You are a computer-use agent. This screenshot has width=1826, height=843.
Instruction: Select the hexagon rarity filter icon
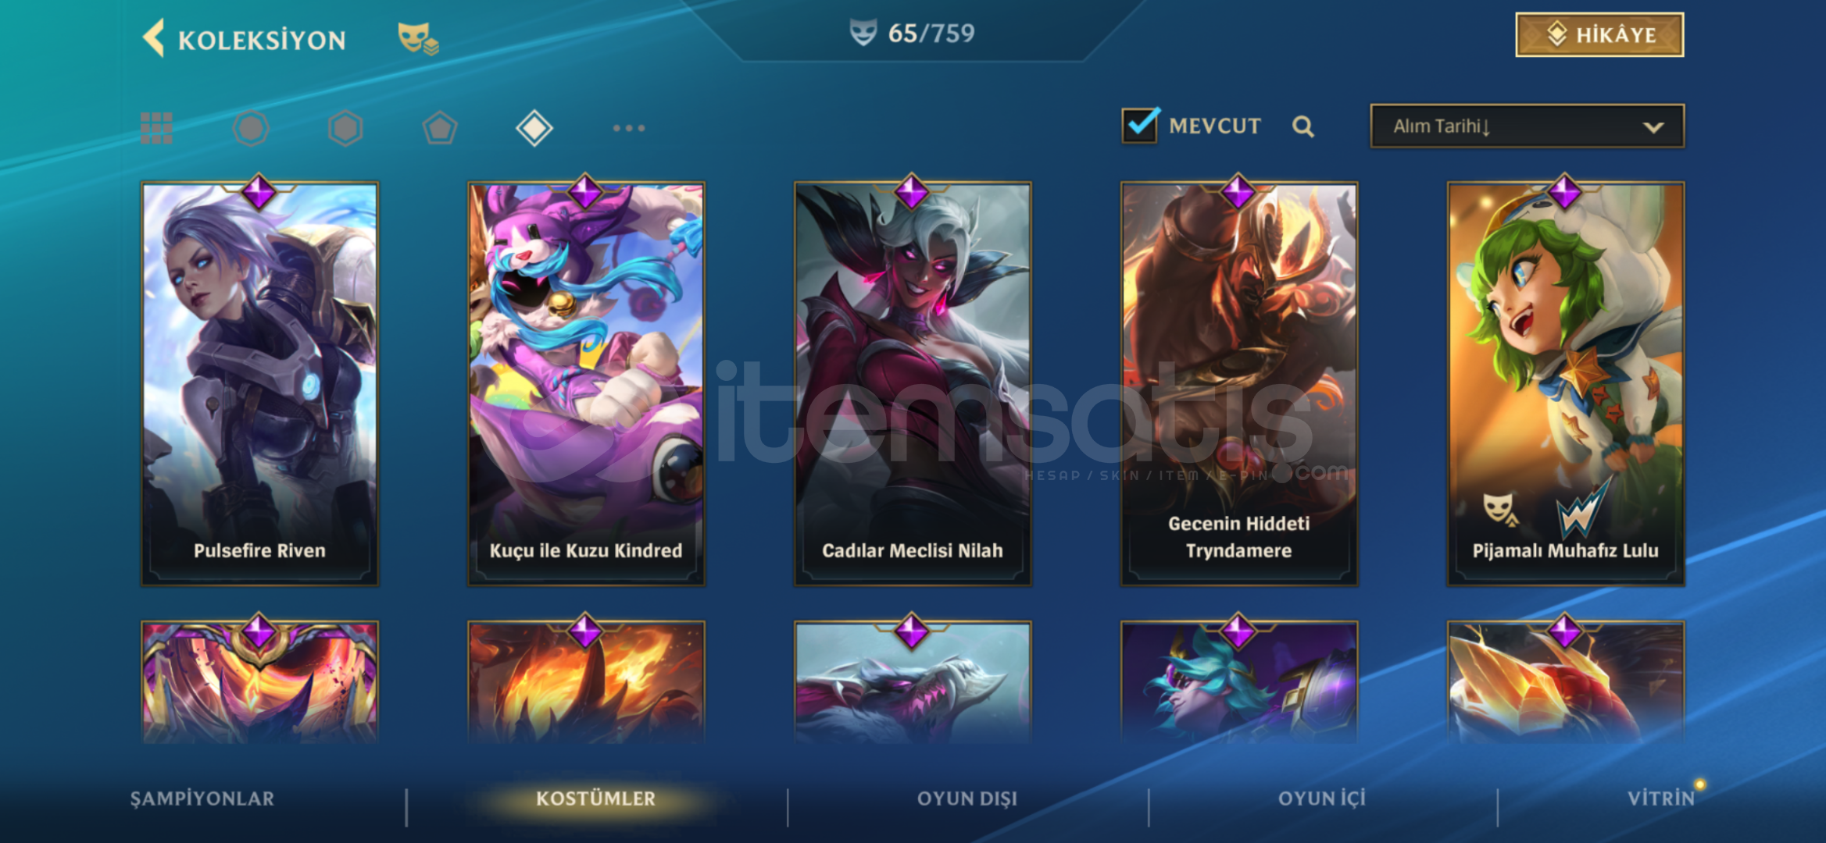(x=345, y=128)
